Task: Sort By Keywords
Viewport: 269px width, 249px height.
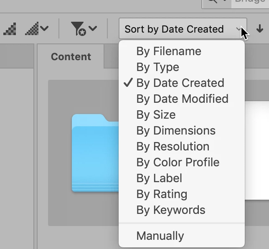Action: pyautogui.click(x=170, y=210)
